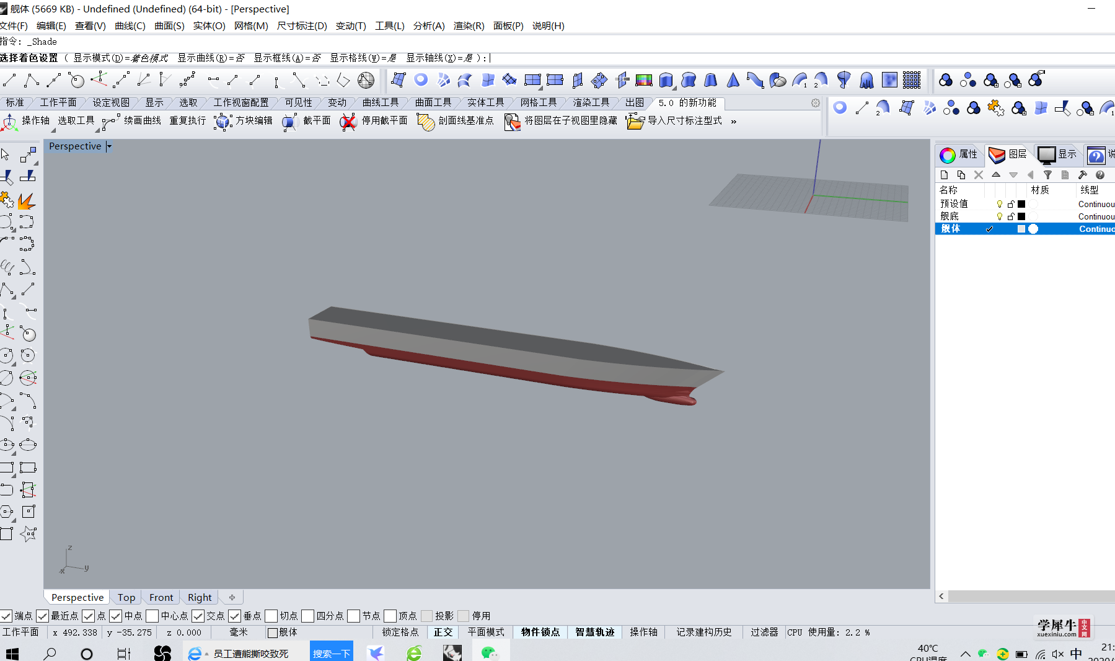Click the 停用截平面 disable clipping icon
This screenshot has width=1115, height=661.
[x=348, y=122]
